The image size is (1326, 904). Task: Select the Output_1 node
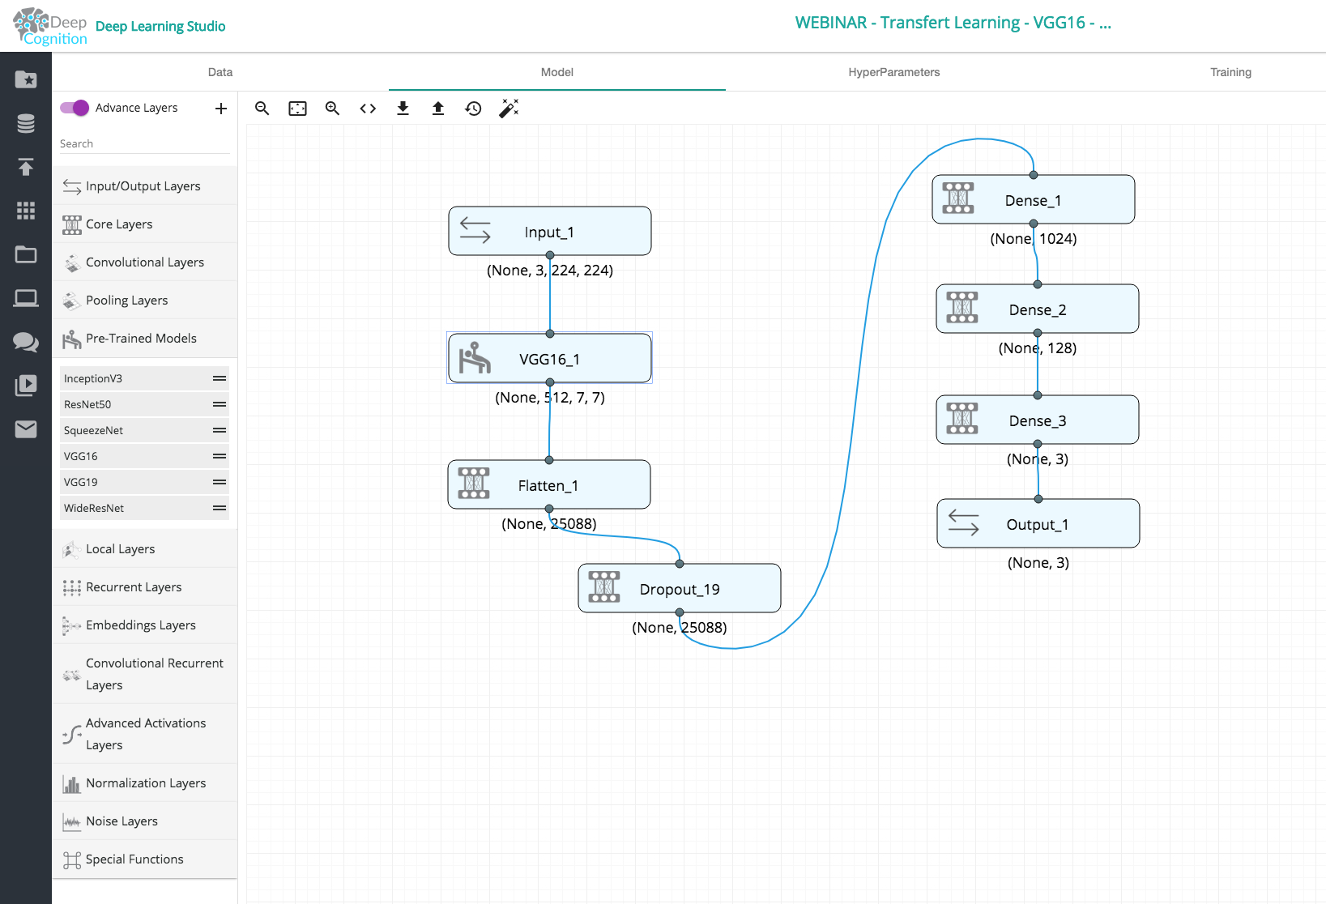click(1038, 523)
